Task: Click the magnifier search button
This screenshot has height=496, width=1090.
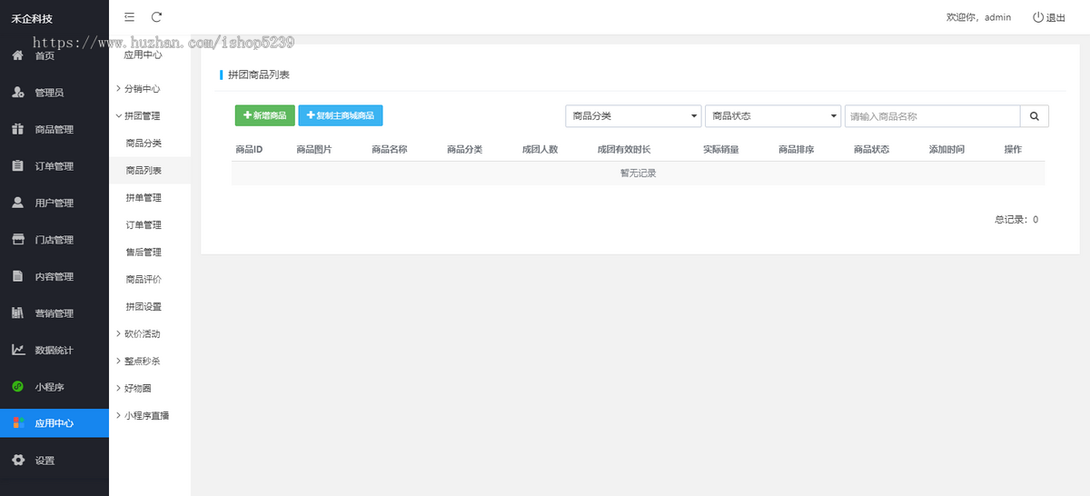Action: [x=1035, y=116]
